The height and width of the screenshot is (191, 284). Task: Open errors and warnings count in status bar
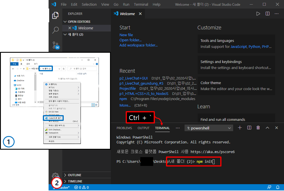81,187
